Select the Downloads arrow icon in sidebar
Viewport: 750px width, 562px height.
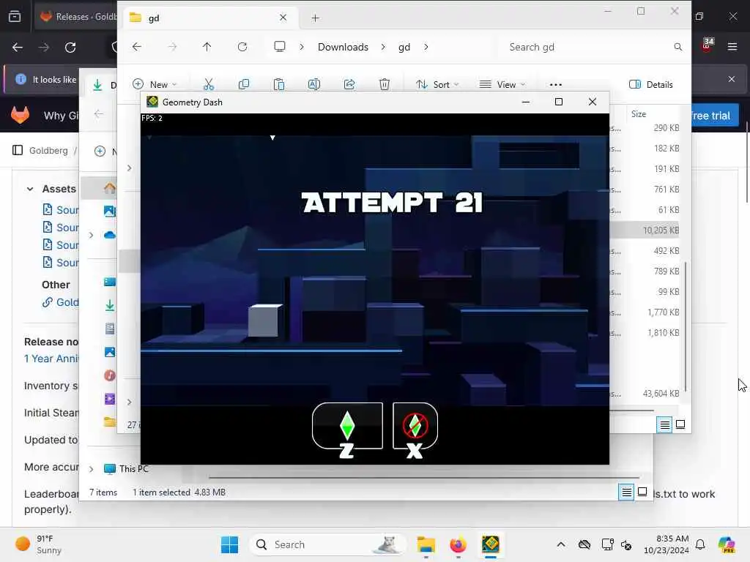pos(110,305)
